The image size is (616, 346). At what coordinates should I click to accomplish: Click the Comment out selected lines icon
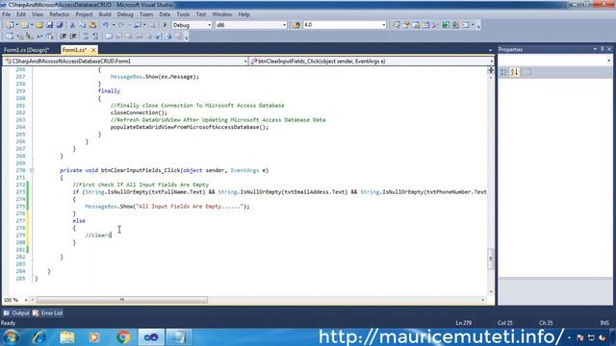[x=86, y=37]
